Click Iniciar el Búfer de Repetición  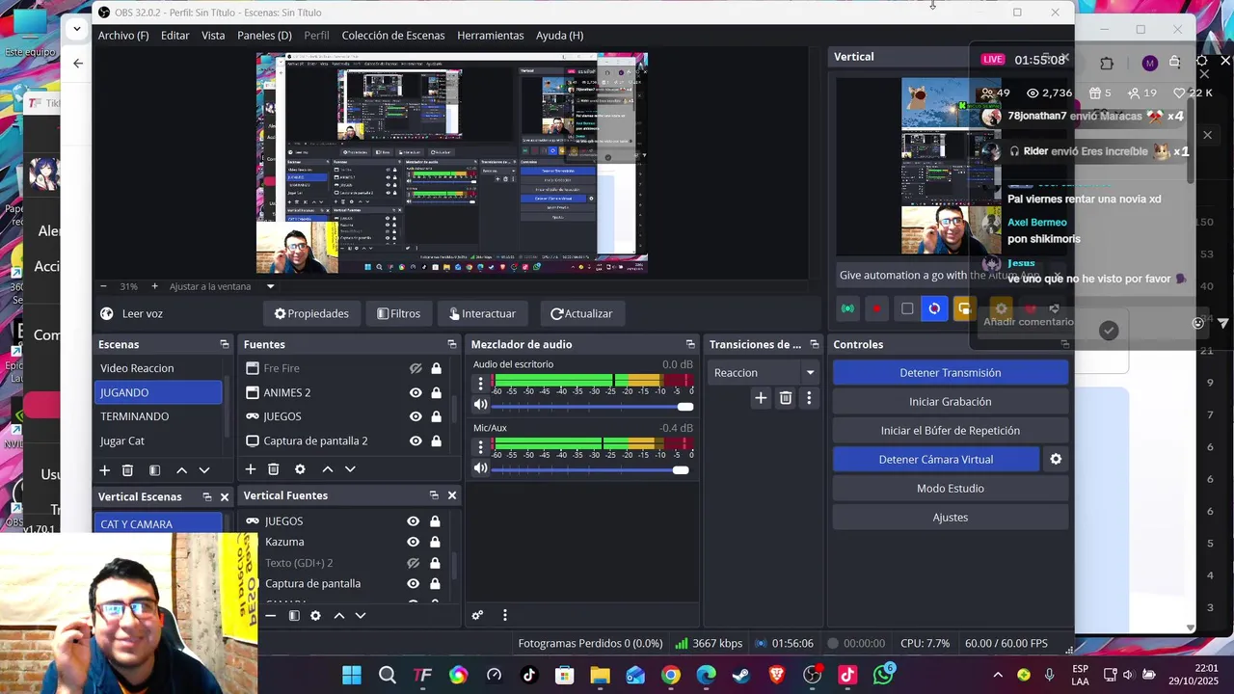point(951,430)
